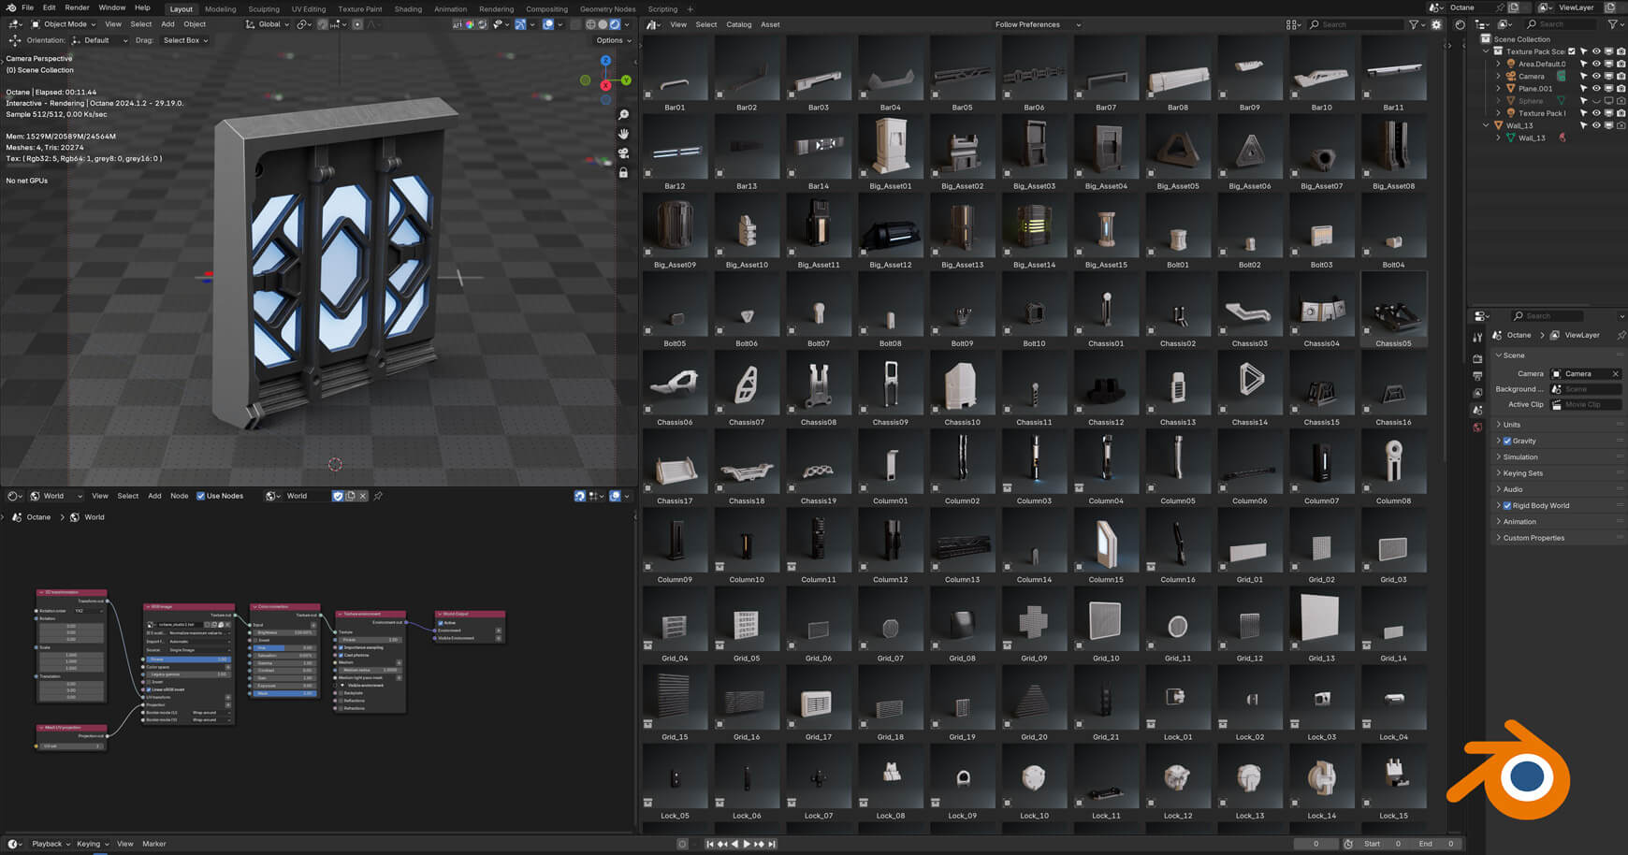
Task: Select wireframe viewport shading icon
Action: pos(590,24)
